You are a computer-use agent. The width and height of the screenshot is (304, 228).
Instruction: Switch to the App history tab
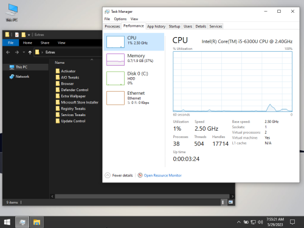coord(156,26)
